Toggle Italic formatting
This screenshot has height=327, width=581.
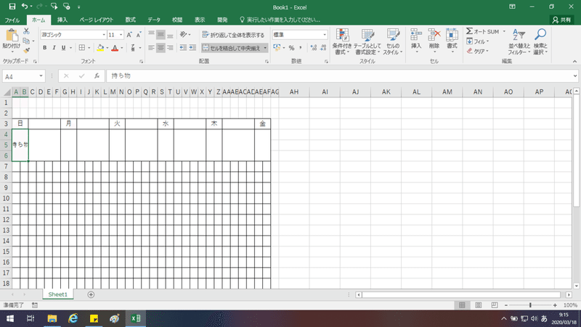pos(54,48)
